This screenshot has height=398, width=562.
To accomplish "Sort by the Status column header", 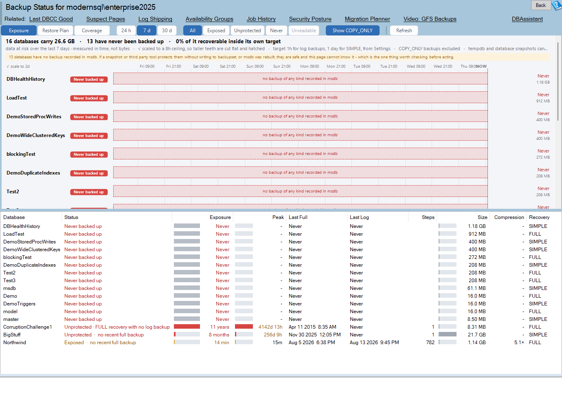I will click(x=117, y=217).
